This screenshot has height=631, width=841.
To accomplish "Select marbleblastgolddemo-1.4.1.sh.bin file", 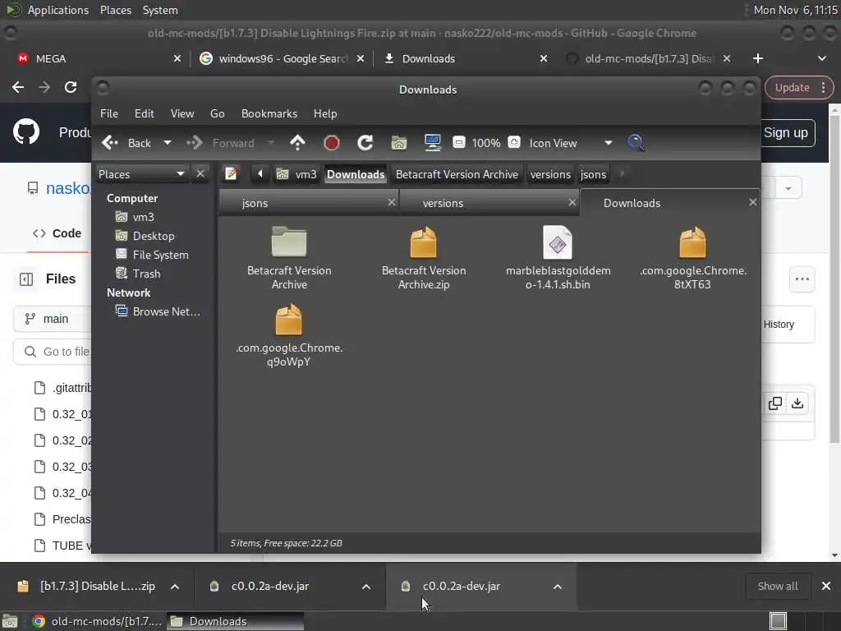I will click(x=558, y=258).
